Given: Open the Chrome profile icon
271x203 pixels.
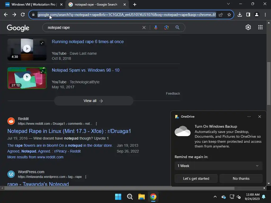Looking at the screenshot, I should [257, 15].
